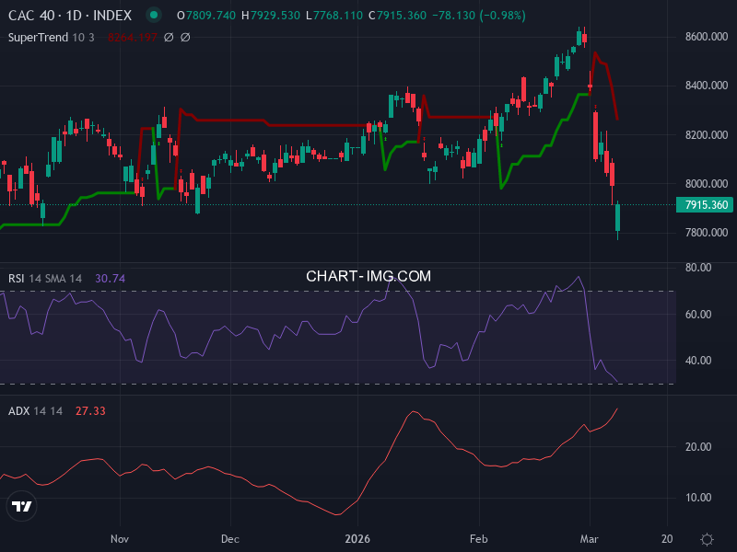
Task: Click the green market status dot
Action: tap(153, 16)
